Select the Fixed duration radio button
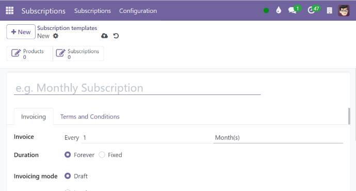Viewport: 356px width, 191px height. coord(102,155)
